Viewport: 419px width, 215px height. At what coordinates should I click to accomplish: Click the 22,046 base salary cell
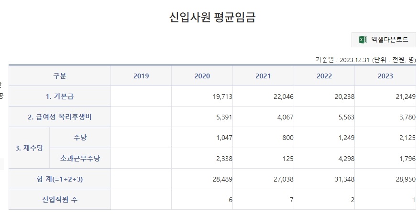point(263,96)
